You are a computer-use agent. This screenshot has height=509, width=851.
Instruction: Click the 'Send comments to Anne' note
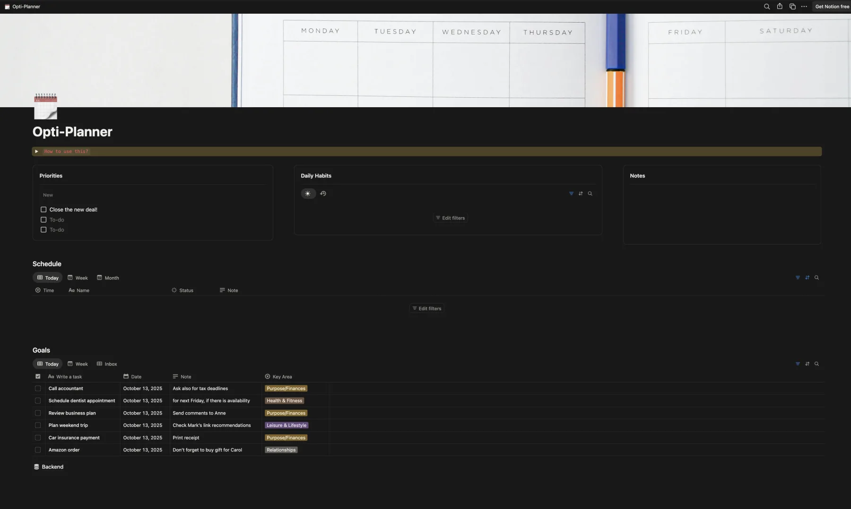pyautogui.click(x=199, y=413)
